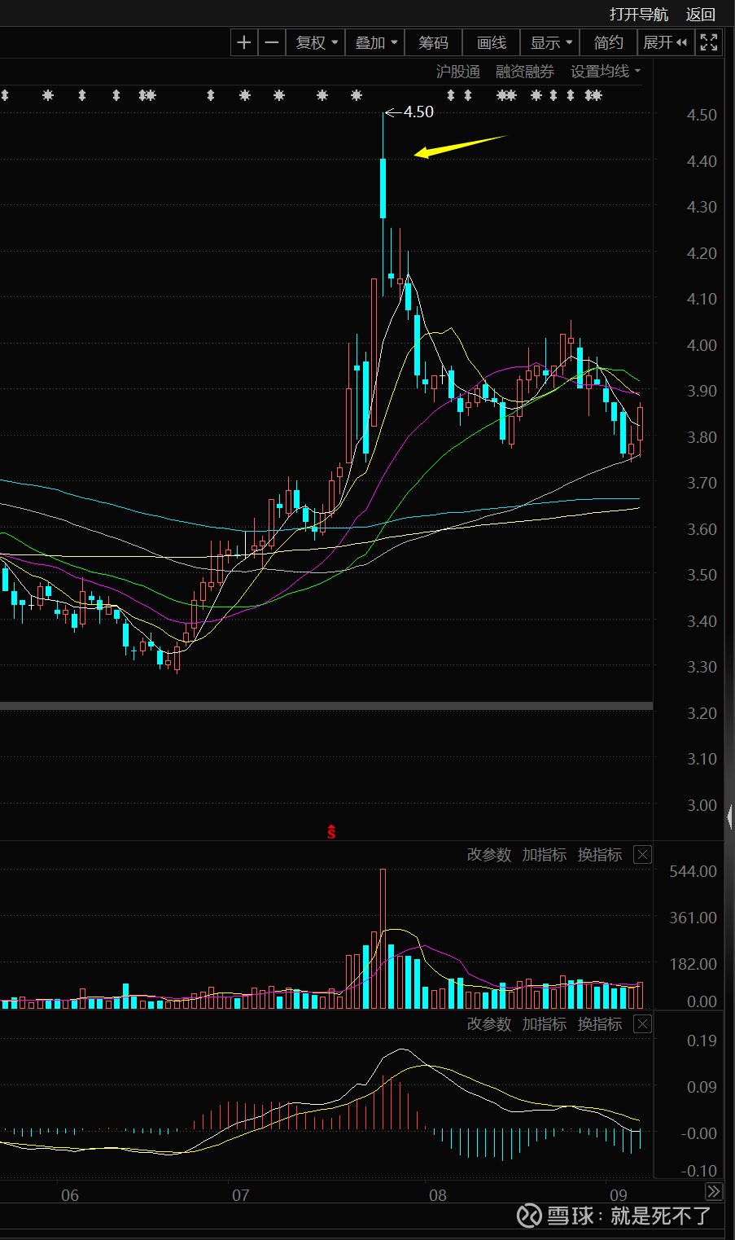Click the minus zoom-out chart button

pyautogui.click(x=272, y=42)
